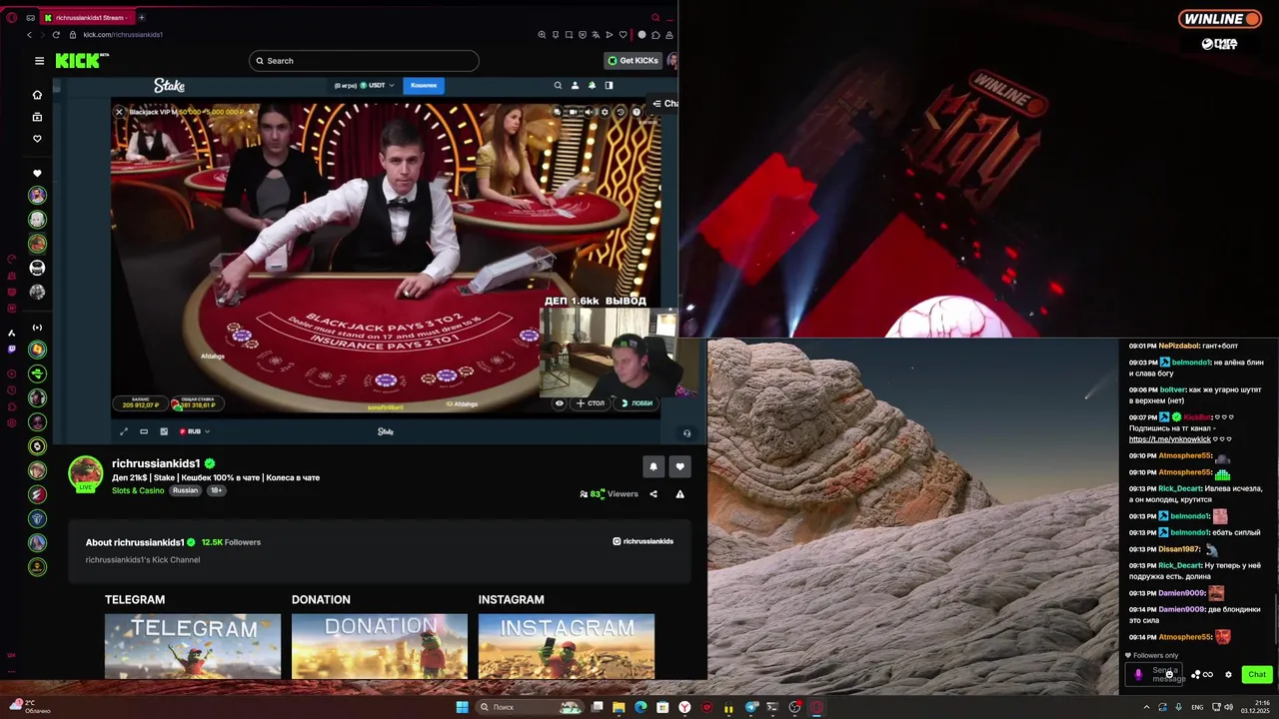This screenshot has width=1279, height=719.
Task: Open richrussiankids1 channel avatar
Action: [x=86, y=473]
